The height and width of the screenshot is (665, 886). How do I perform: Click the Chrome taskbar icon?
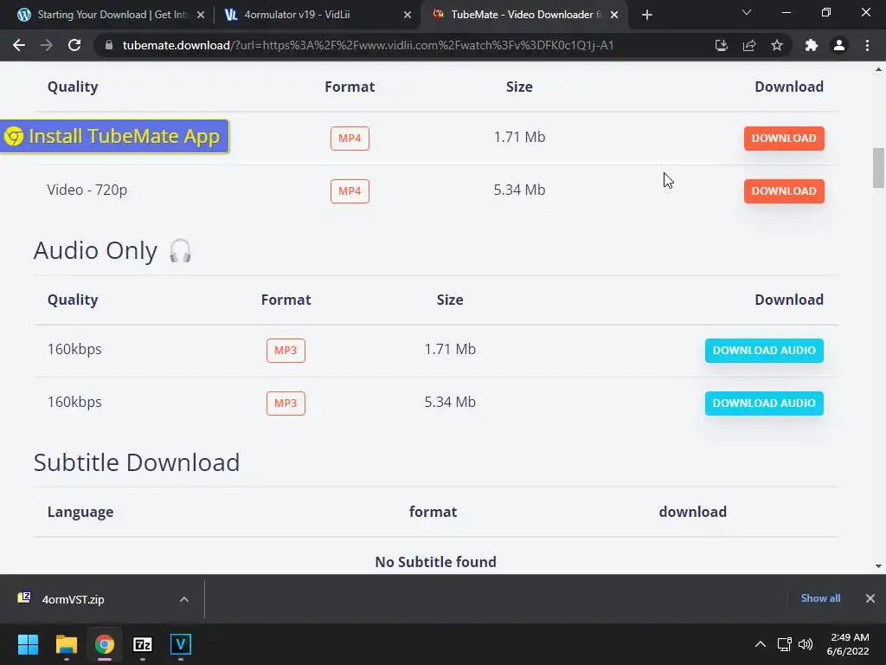click(105, 644)
